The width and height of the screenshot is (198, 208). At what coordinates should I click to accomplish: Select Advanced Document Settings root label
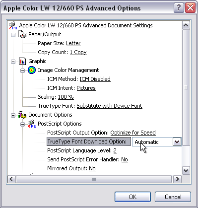click(86, 25)
